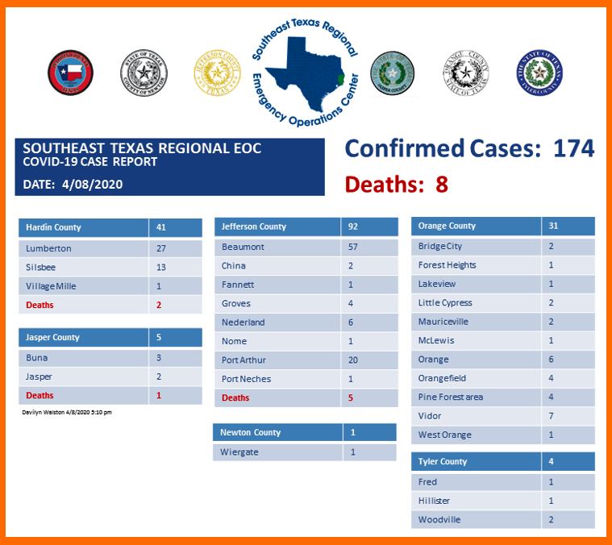The width and height of the screenshot is (612, 545).
Task: Select the 'Port Arthur' row
Action: [306, 360]
